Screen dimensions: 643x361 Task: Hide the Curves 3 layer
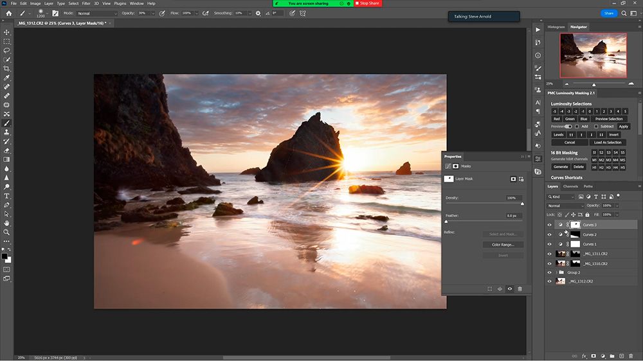(x=549, y=225)
